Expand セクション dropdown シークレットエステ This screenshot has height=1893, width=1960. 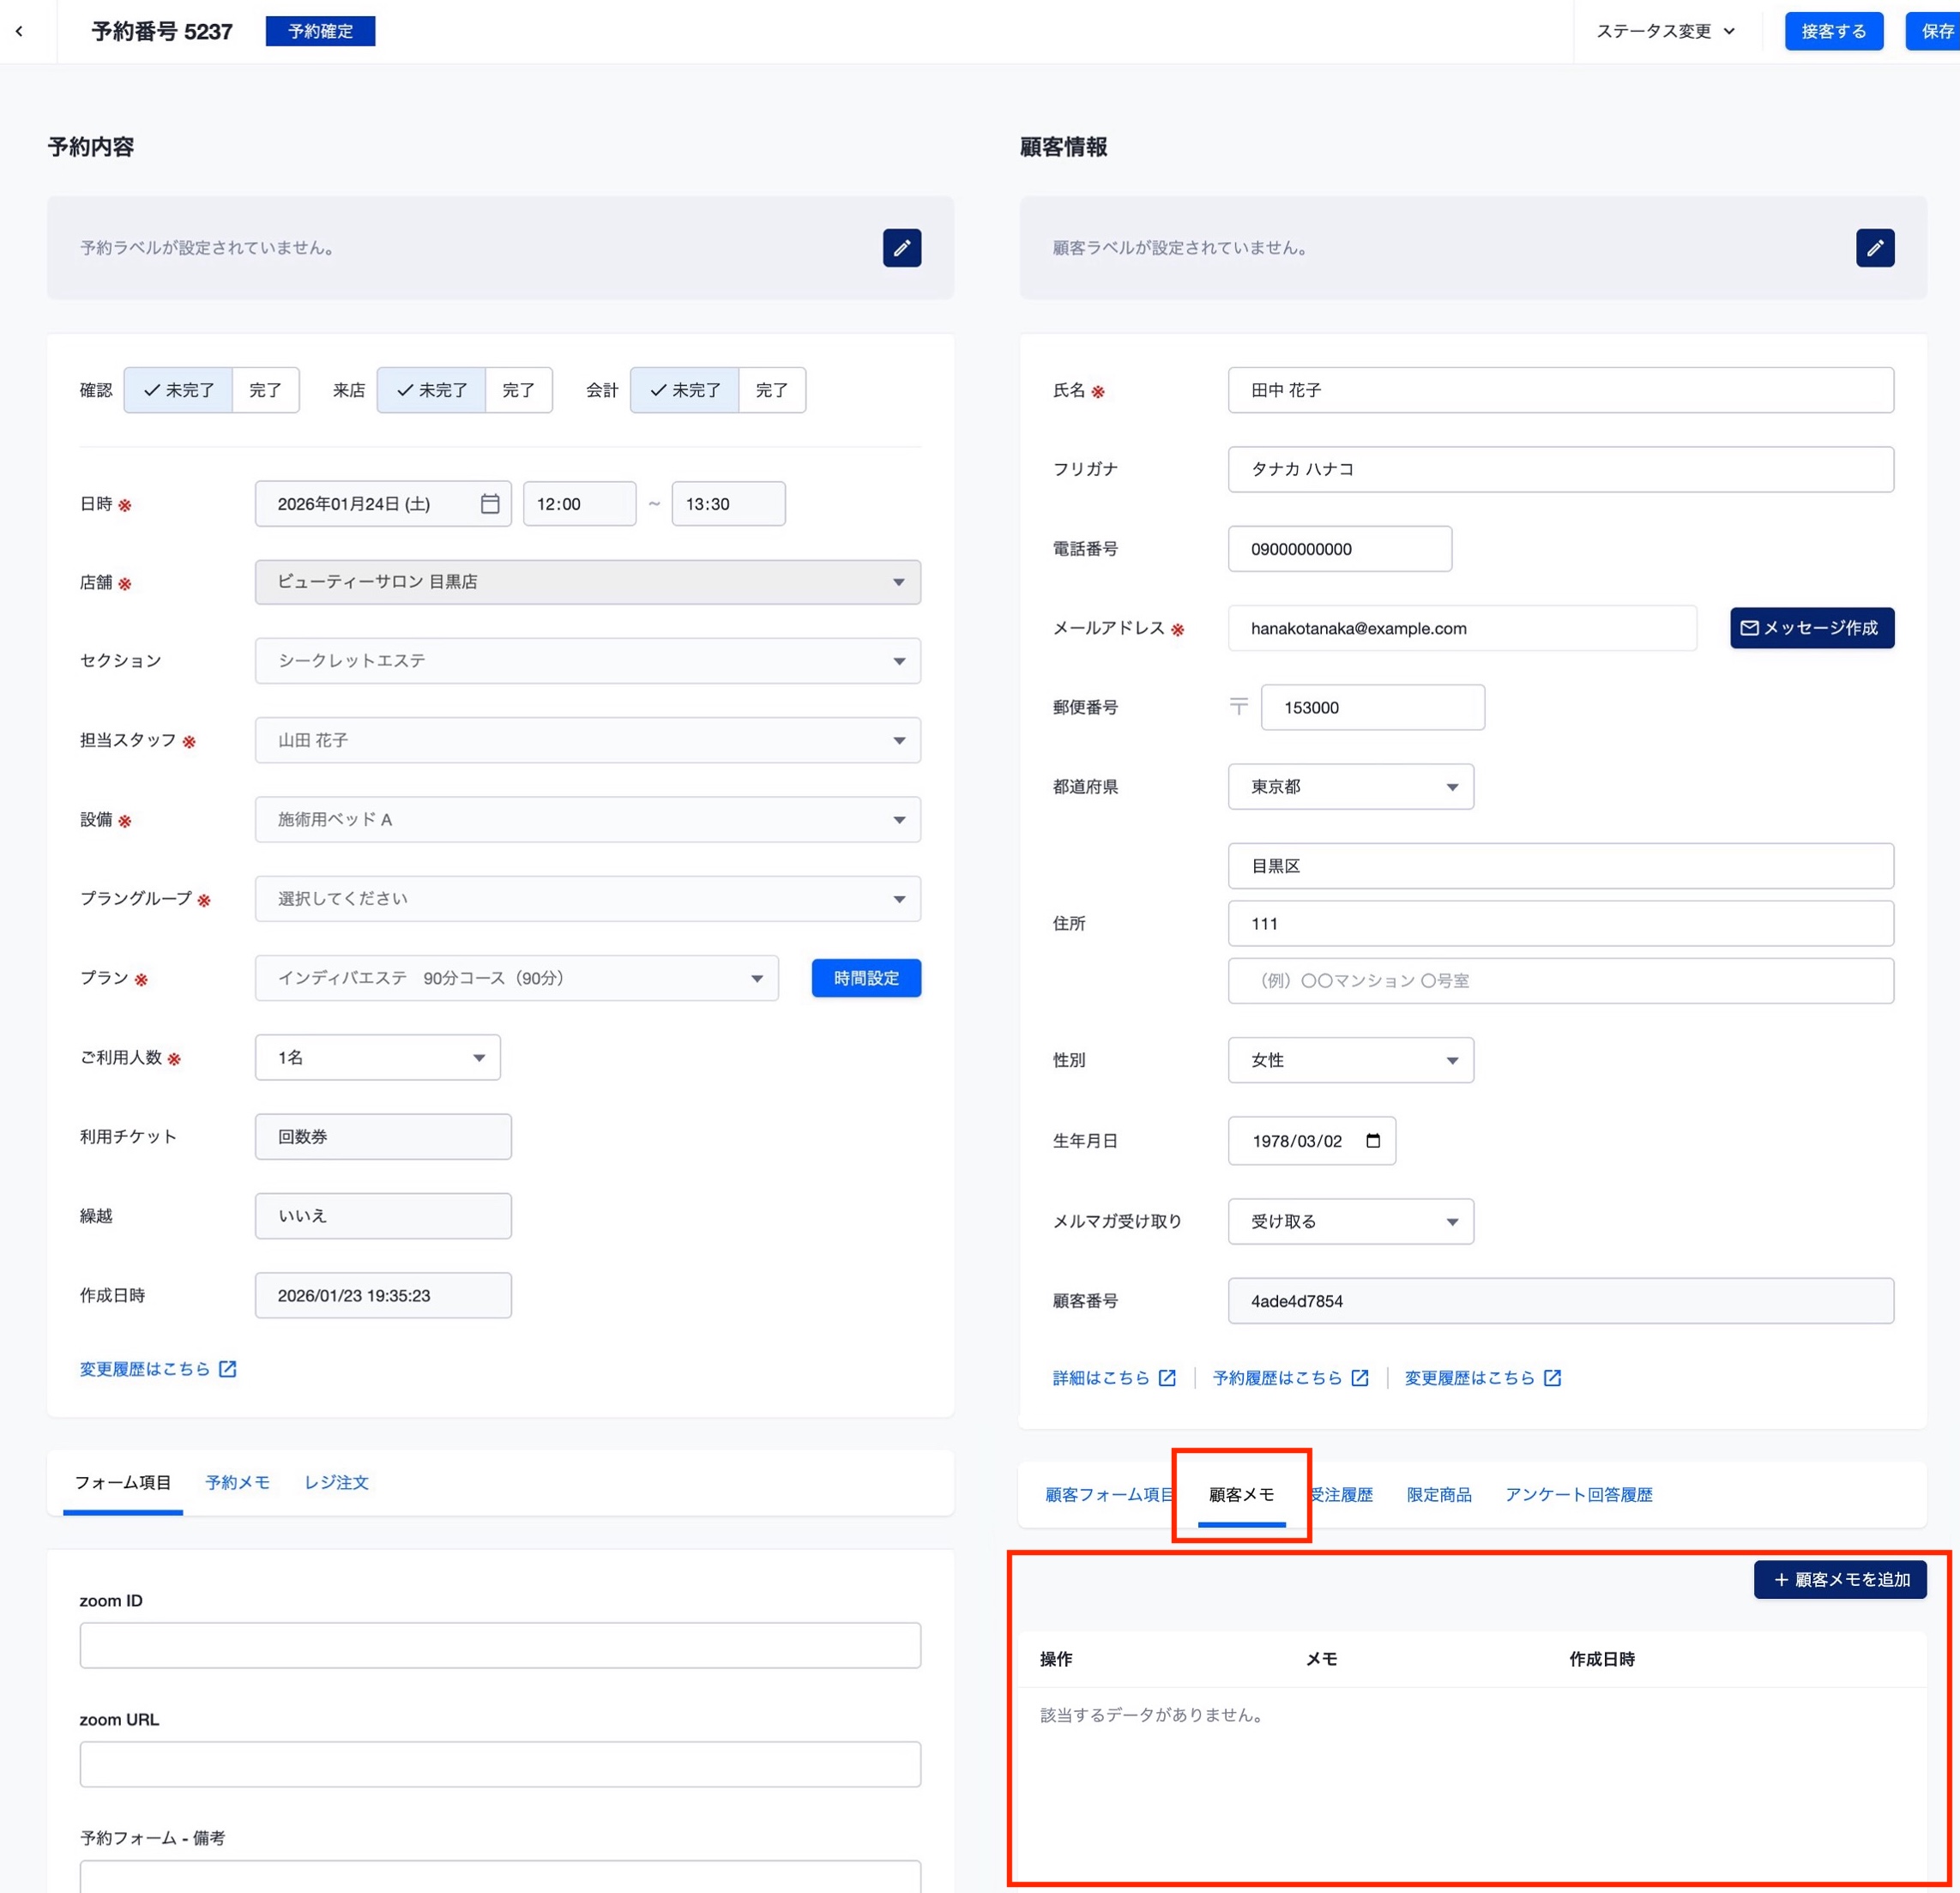coord(588,661)
